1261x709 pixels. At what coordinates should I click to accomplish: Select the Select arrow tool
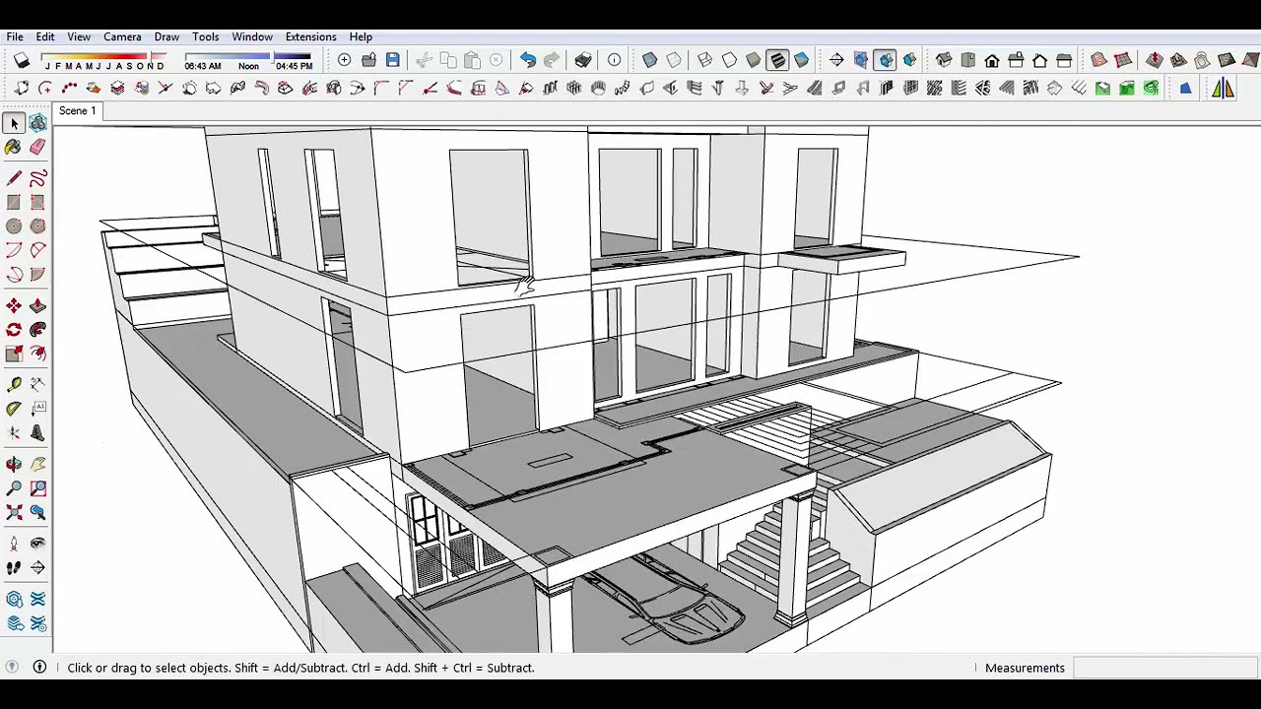click(x=14, y=123)
